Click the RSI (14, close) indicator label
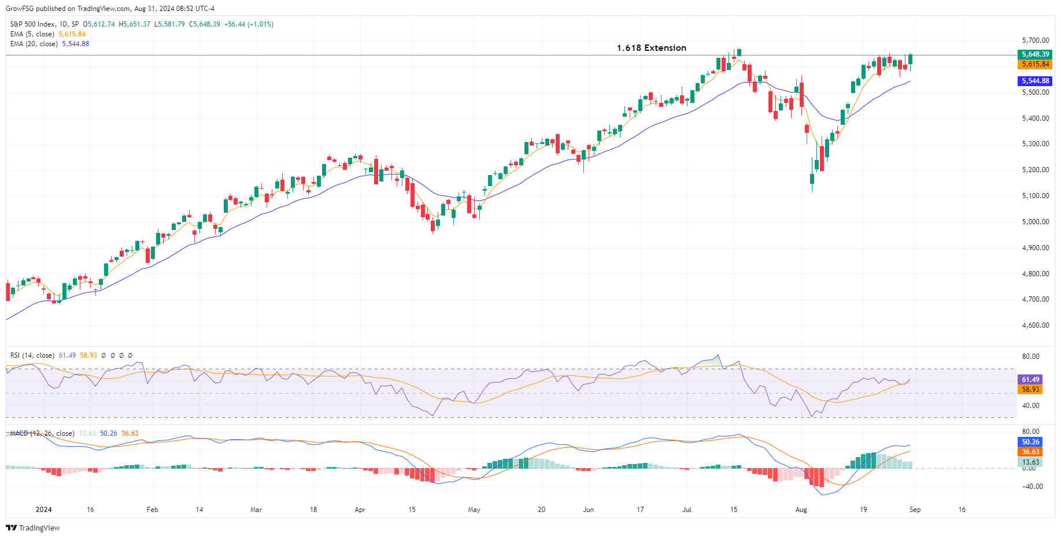The image size is (1061, 538). pos(32,355)
